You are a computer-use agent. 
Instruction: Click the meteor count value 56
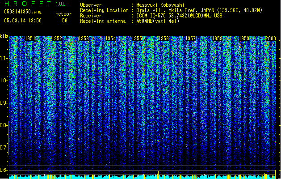click(x=65, y=21)
